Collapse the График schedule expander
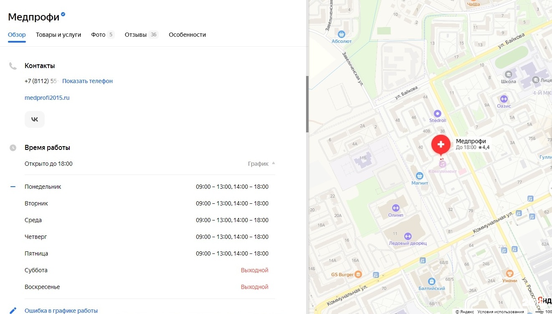Viewport: 552px width, 314px height. [x=261, y=164]
